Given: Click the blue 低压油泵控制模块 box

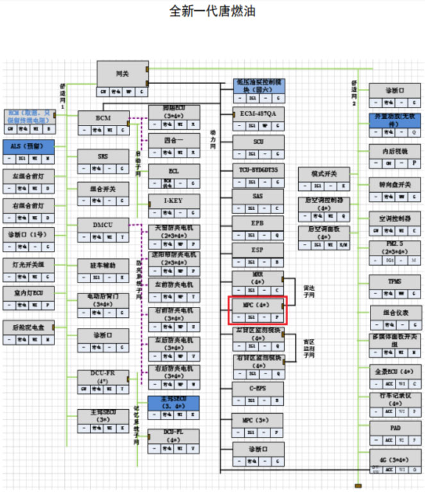Looking at the screenshot, I should coord(259,91).
